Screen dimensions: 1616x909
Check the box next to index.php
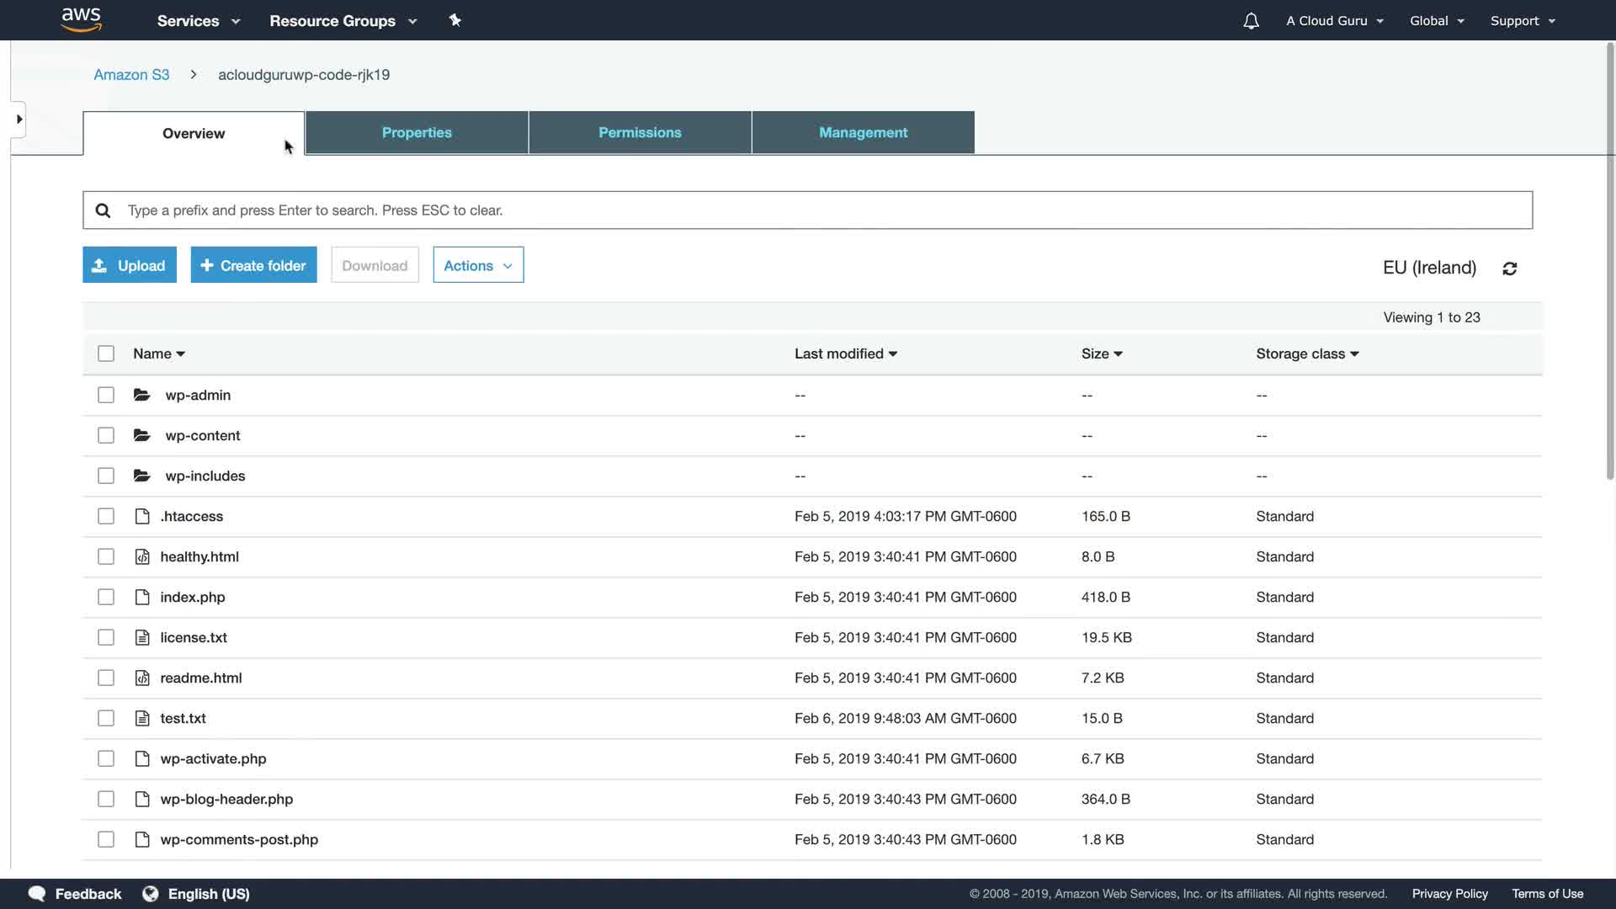click(x=106, y=597)
